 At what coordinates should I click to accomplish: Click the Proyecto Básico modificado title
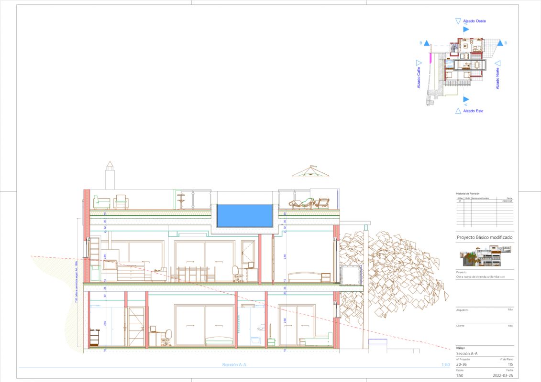(x=484, y=237)
